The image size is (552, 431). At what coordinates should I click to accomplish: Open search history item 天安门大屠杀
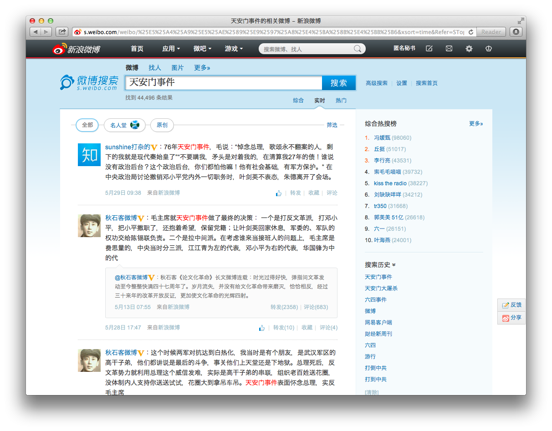(x=381, y=289)
